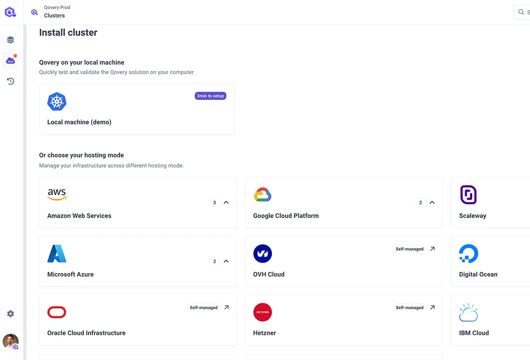530x360 pixels.
Task: Collapse the Microsoft Azure chevron
Action: tap(226, 262)
